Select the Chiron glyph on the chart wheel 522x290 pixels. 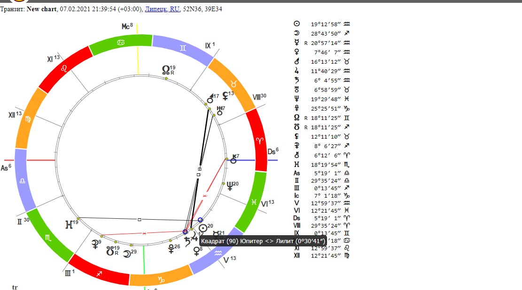pyautogui.click(x=234, y=159)
